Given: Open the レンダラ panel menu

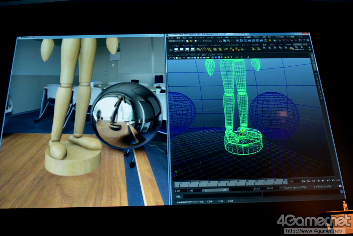Looking at the screenshot, I should point(211,55).
